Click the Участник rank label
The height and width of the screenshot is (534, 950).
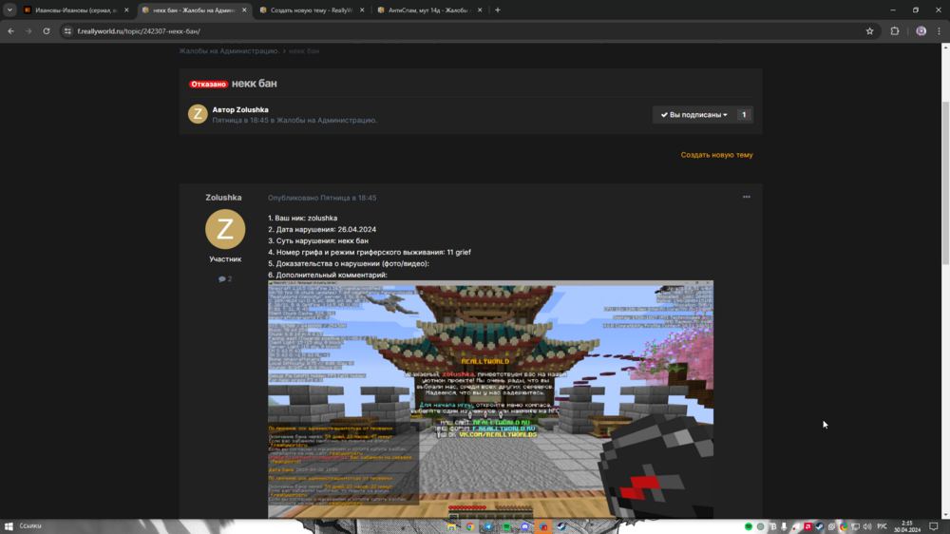(225, 259)
